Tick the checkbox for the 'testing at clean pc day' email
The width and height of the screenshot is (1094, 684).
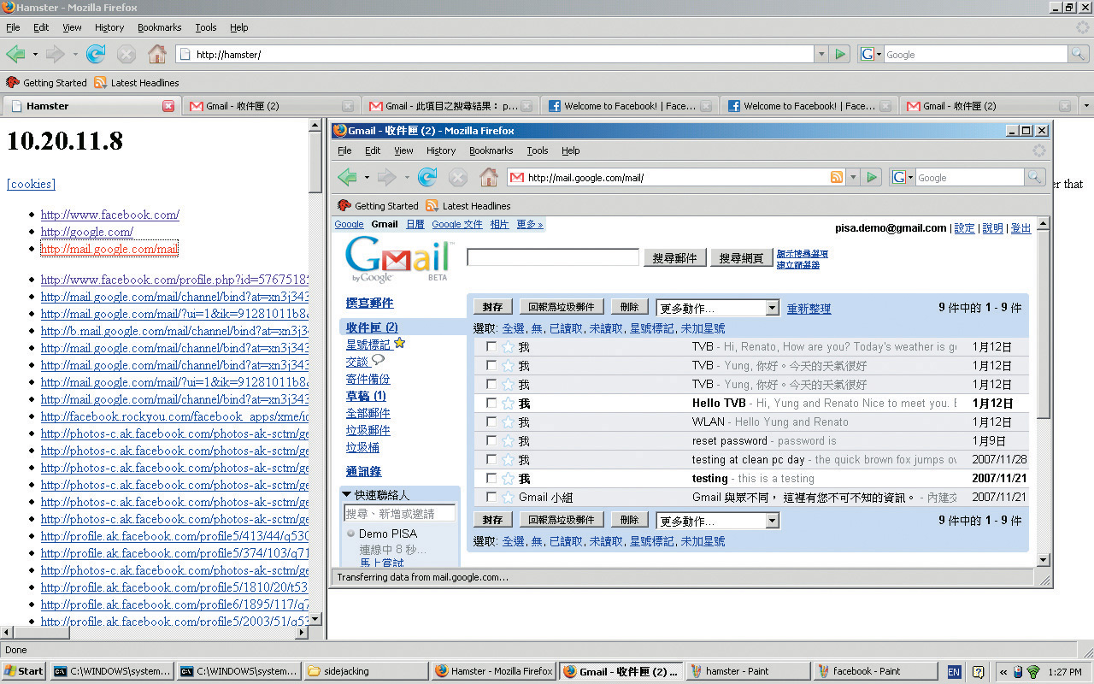(491, 460)
